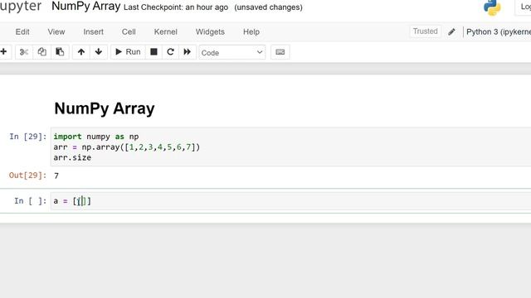Click the arr.size line of code

pos(72,157)
